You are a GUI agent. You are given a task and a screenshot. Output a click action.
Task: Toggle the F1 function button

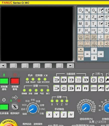click(x=78, y=88)
